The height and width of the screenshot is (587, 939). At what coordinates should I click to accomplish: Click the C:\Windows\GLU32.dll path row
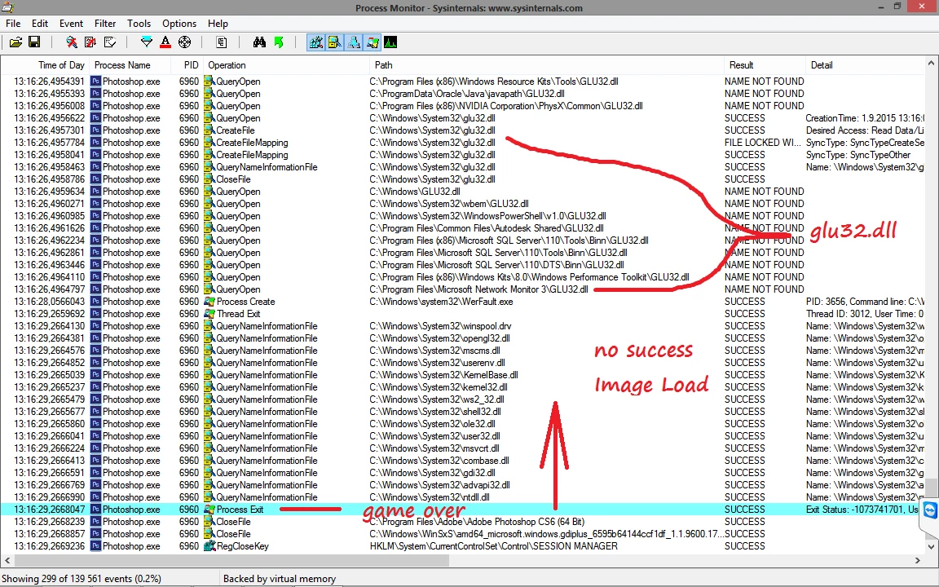pos(415,191)
